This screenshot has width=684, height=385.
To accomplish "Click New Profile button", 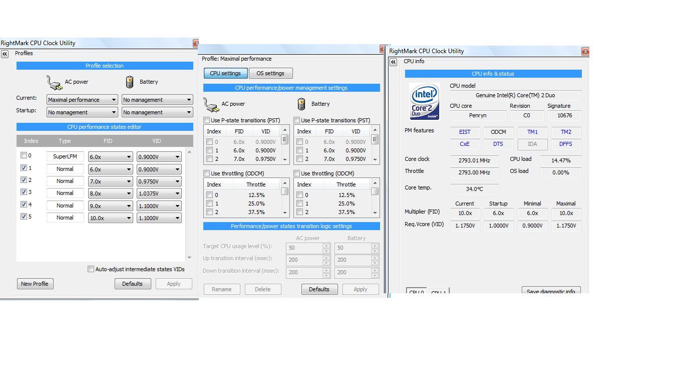I will click(35, 284).
